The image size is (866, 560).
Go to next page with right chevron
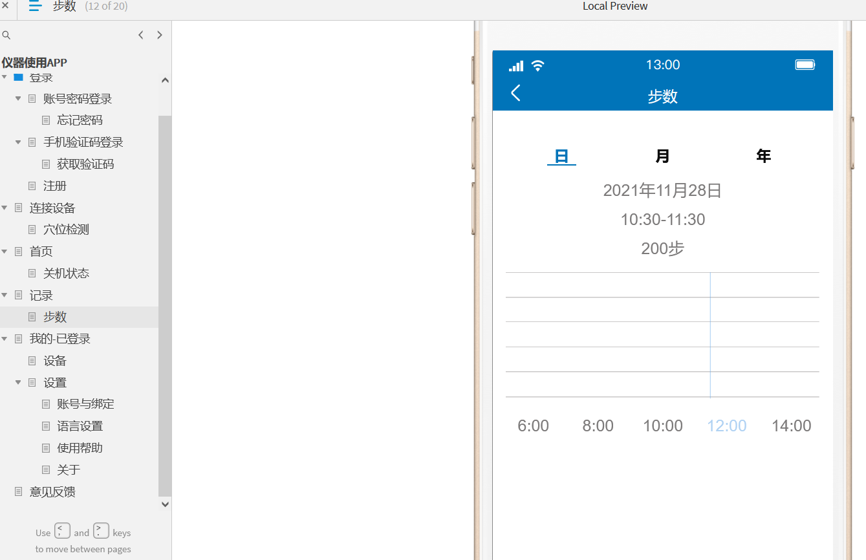tap(160, 35)
